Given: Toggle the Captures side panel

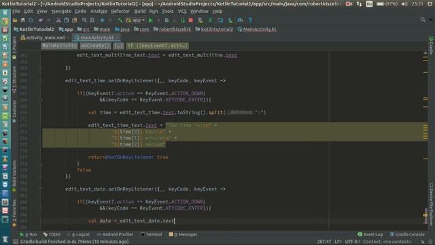Looking at the screenshot, I should pos(14,112).
